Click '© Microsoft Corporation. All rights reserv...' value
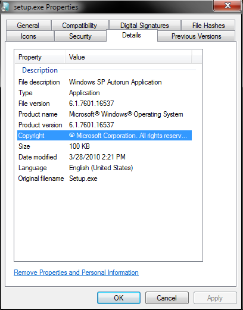The height and width of the screenshot is (310, 243). 128,136
